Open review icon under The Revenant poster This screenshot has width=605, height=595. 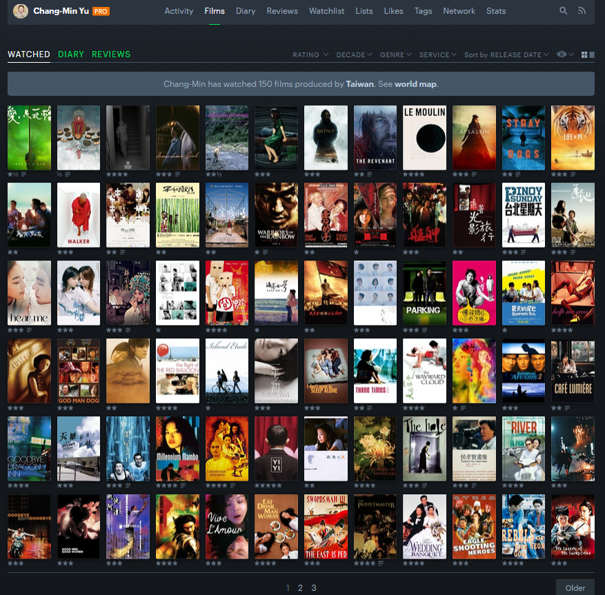(x=370, y=174)
